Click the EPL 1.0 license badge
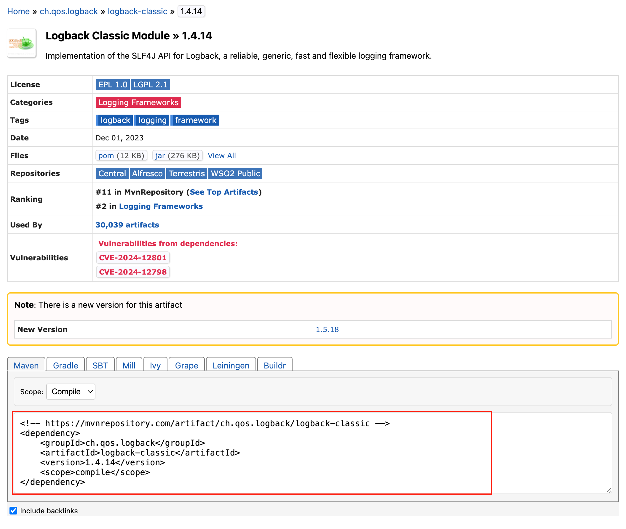Viewport: 626px width, 529px height. click(113, 85)
